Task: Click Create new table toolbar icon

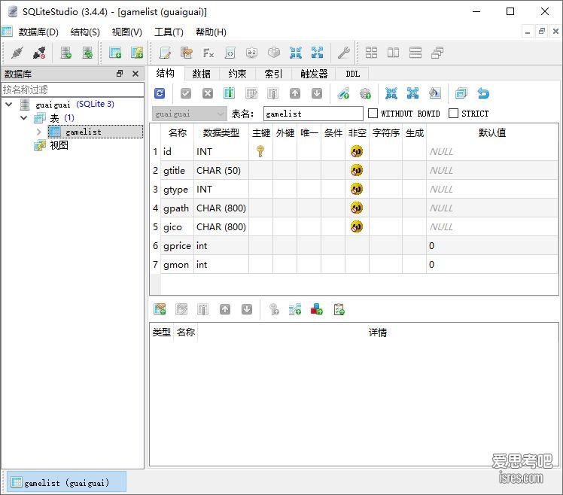Action: pyautogui.click(x=115, y=53)
